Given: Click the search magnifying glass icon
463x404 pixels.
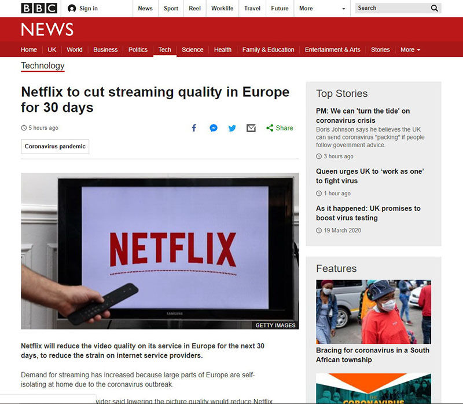Looking at the screenshot, I should pyautogui.click(x=435, y=8).
